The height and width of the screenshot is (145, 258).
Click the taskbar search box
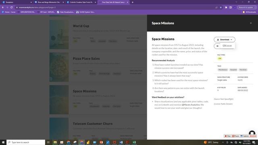pyautogui.click(x=26, y=142)
